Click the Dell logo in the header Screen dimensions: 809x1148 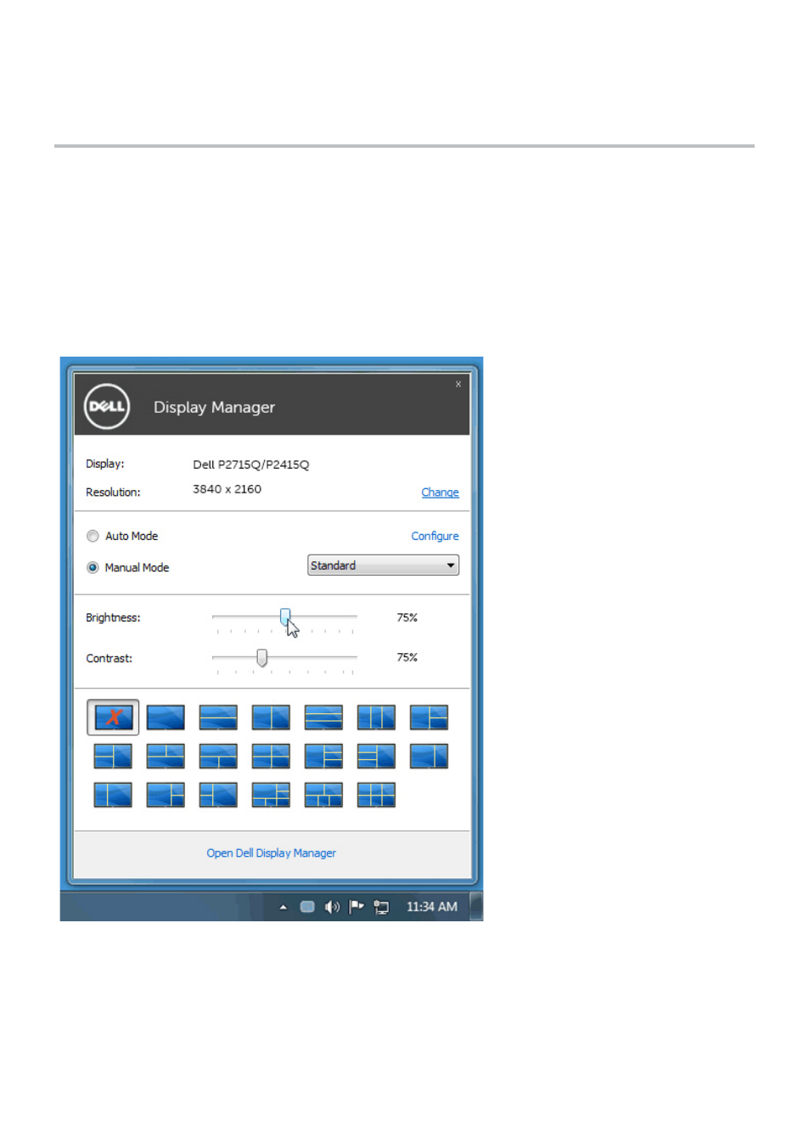[107, 406]
